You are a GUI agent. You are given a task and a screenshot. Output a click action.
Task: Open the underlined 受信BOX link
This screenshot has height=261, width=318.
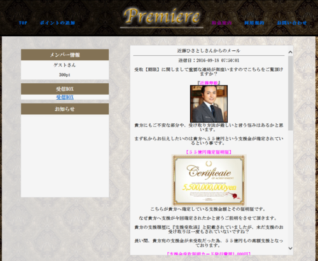65,97
